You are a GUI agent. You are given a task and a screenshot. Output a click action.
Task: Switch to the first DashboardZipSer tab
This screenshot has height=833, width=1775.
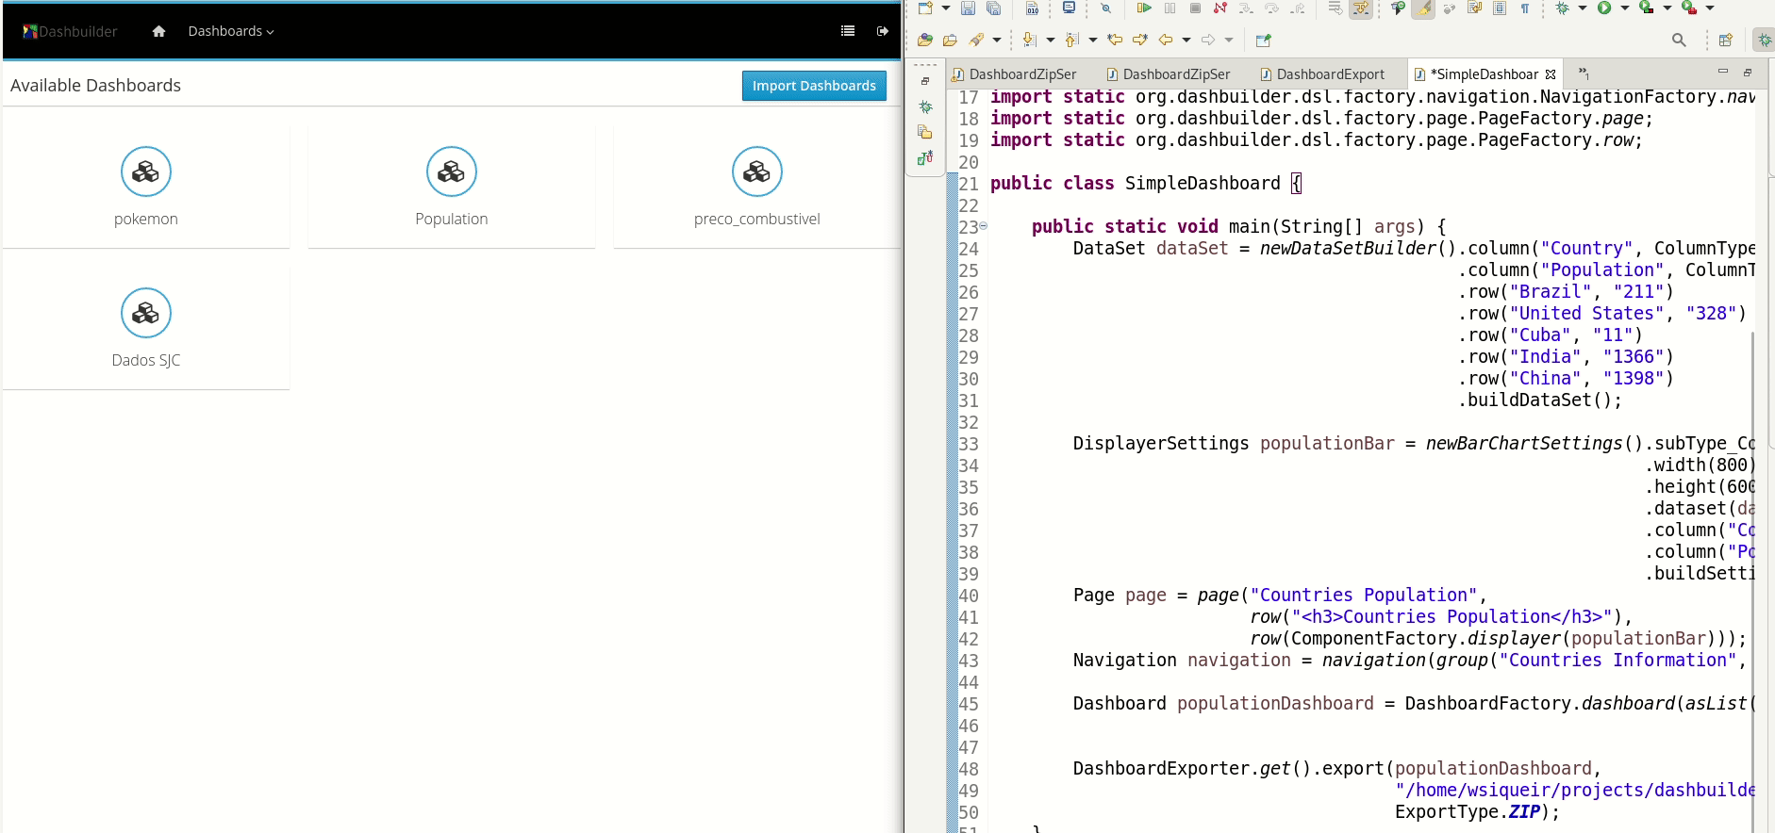pyautogui.click(x=1021, y=74)
